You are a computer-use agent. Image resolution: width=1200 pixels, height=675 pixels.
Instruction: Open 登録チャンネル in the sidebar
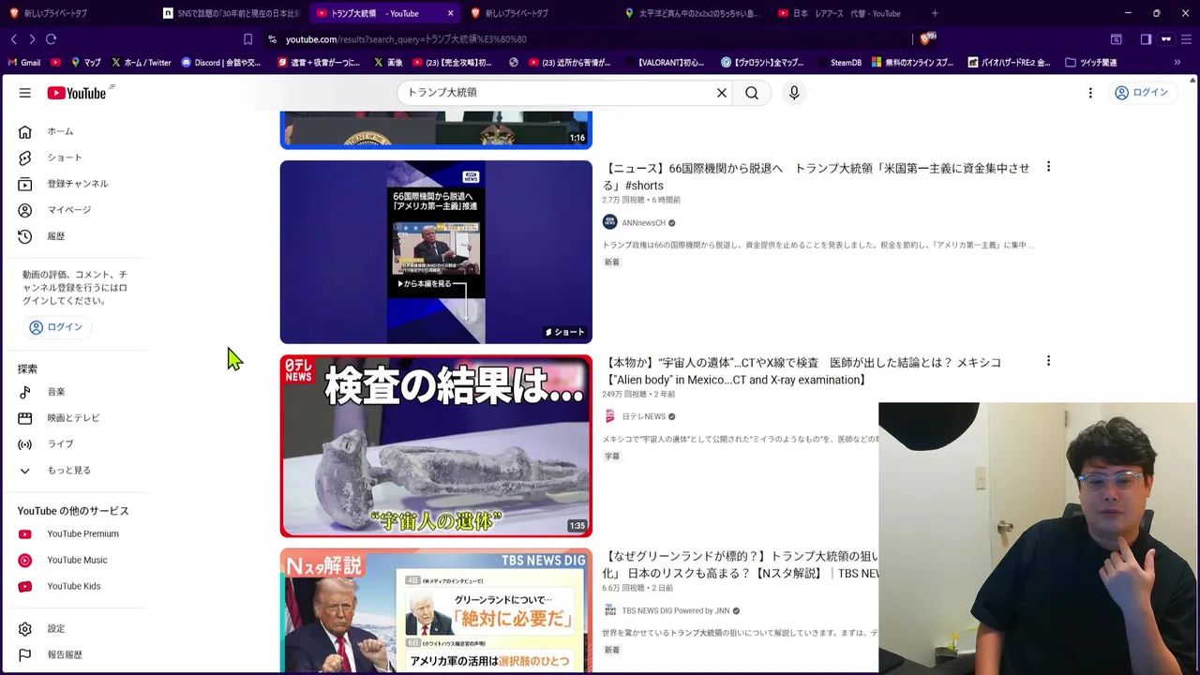pyautogui.click(x=77, y=184)
